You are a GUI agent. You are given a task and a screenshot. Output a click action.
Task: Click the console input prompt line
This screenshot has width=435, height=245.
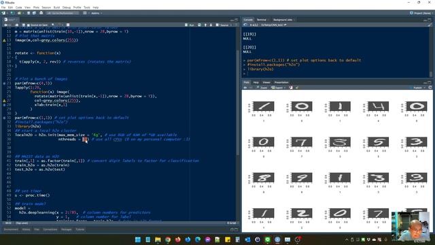336,73
